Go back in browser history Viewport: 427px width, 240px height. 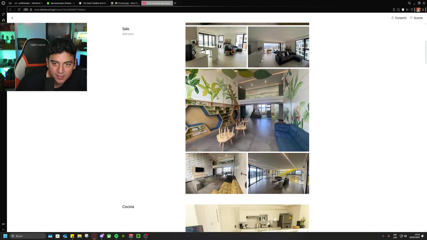(x=10, y=10)
